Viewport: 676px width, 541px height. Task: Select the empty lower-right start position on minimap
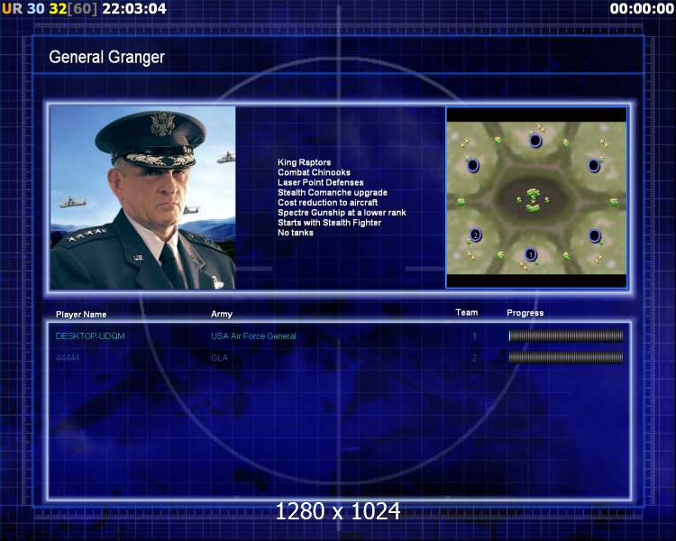(x=595, y=236)
